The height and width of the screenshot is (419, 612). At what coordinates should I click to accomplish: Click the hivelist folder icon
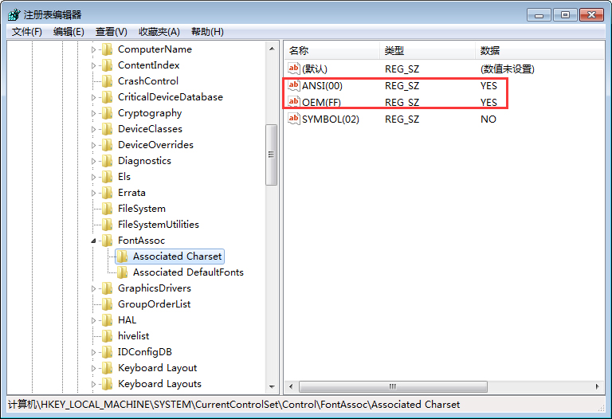(107, 336)
